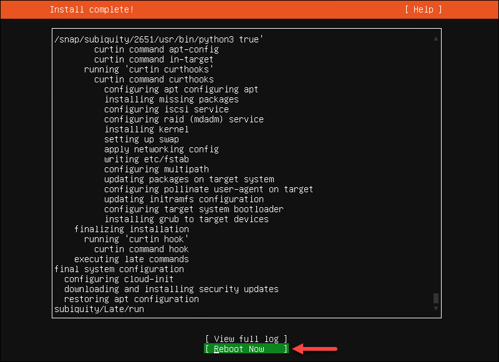Select 'updating packages on target system' line

coord(189,179)
